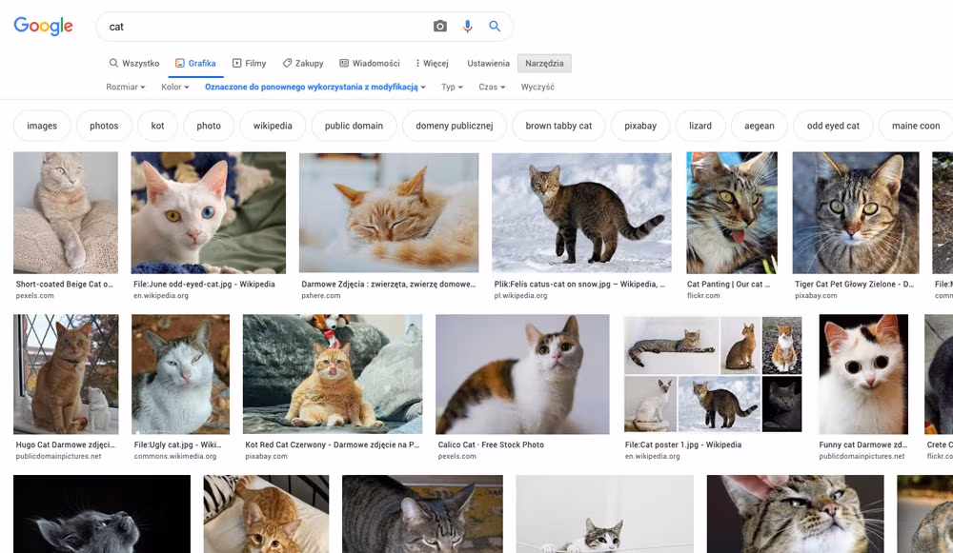The image size is (953, 553).
Task: Click the File:June odd-eyed-cat.jpg - Wikipedia caption
Action: [x=204, y=284]
